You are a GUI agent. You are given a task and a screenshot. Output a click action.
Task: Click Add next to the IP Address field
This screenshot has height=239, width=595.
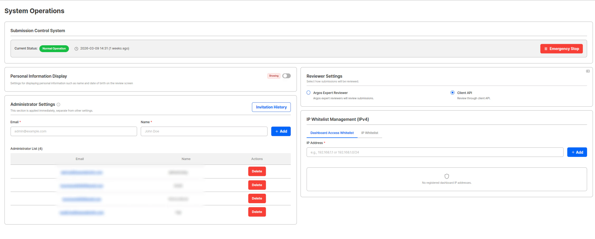(577, 152)
